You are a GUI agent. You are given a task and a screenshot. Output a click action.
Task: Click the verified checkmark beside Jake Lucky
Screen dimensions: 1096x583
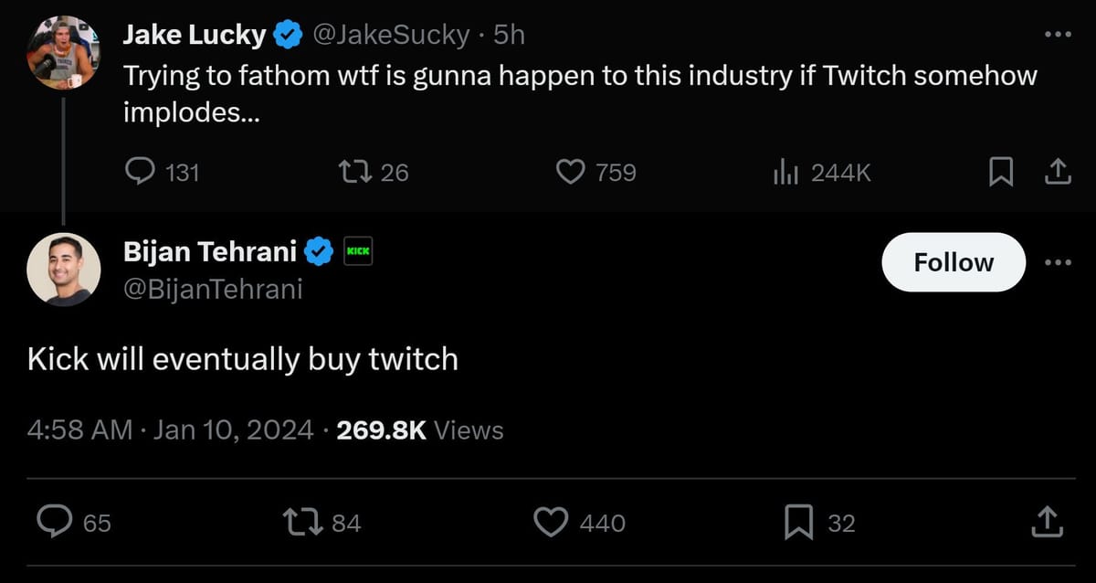click(x=288, y=33)
